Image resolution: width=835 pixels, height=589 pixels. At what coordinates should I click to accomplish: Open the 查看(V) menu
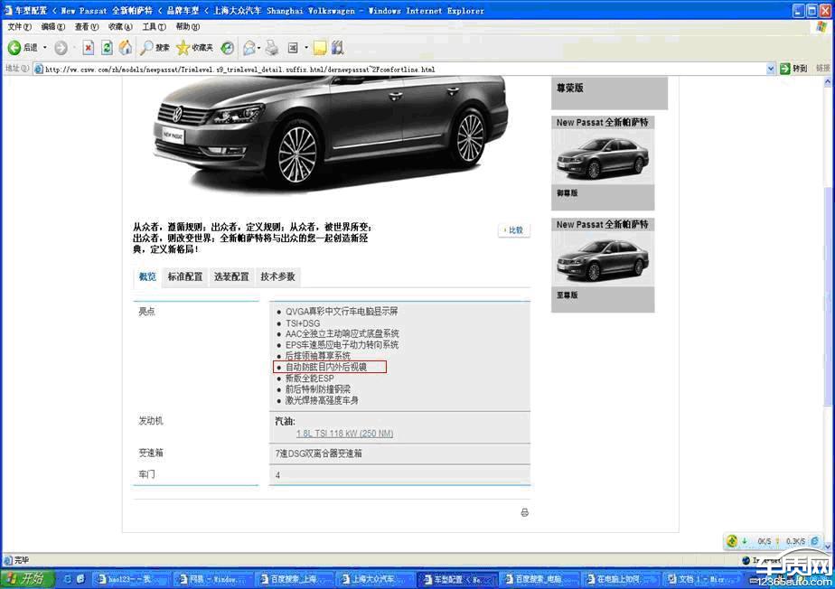point(86,26)
